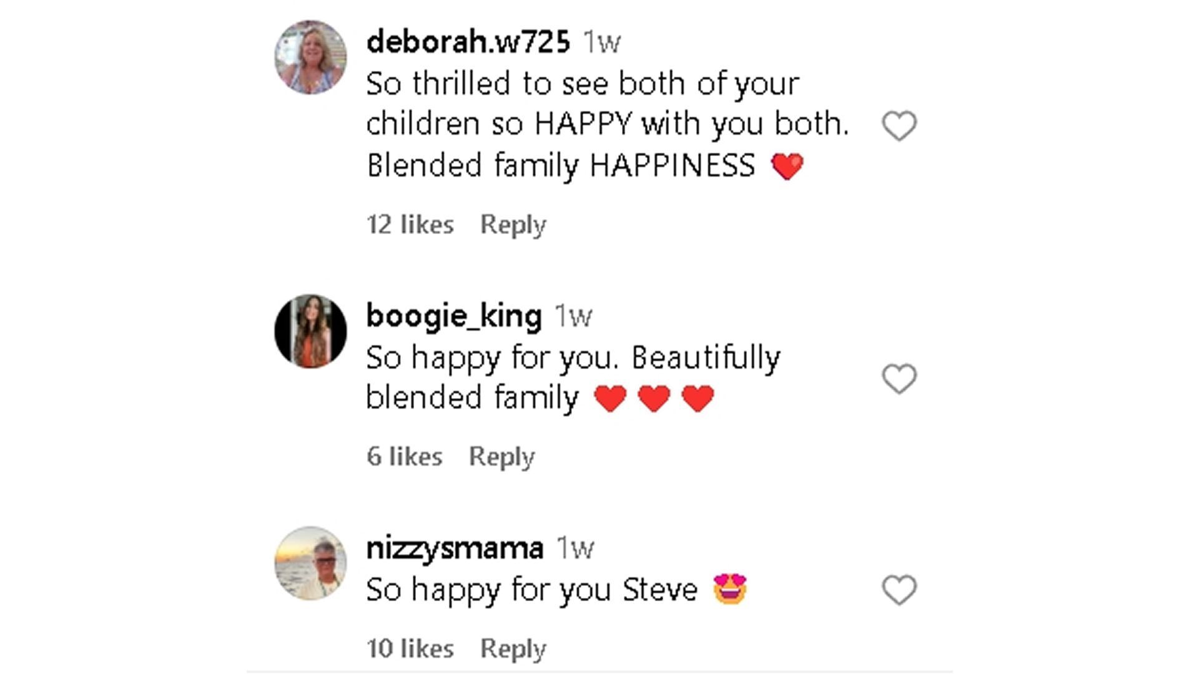Click the boogie_king username
The image size is (1199, 674).
click(453, 316)
